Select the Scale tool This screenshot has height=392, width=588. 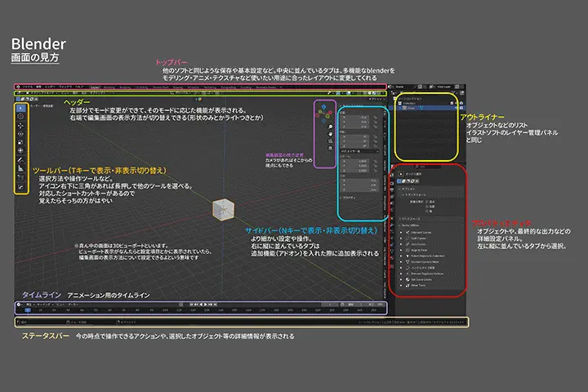(x=21, y=142)
